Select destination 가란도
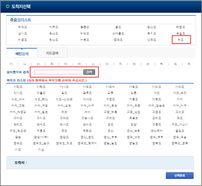The height and width of the screenshot is (186, 202). (x=18, y=87)
